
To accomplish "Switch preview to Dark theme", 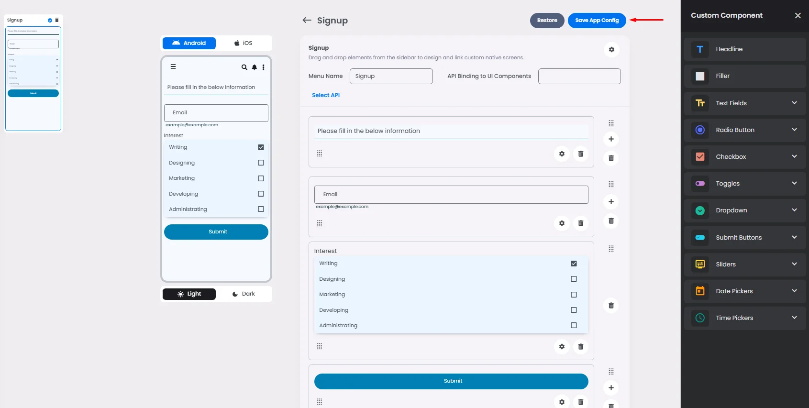I will 244,294.
